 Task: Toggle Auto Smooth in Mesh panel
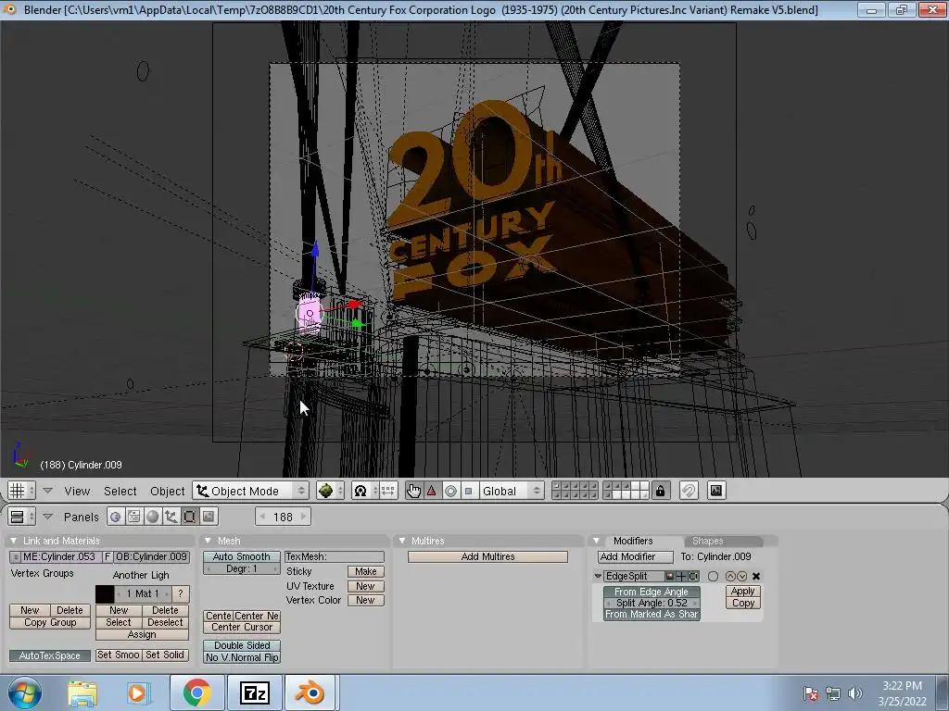(242, 556)
